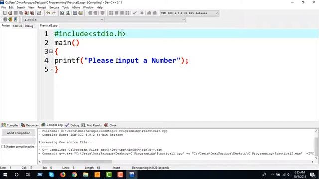Click the Open file toolbar icon
The width and height of the screenshot is (319, 179).
point(10,13)
